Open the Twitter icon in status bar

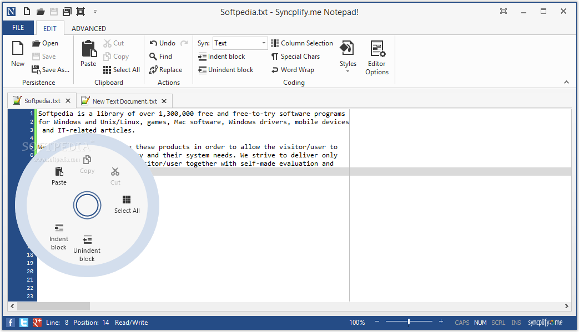click(24, 323)
